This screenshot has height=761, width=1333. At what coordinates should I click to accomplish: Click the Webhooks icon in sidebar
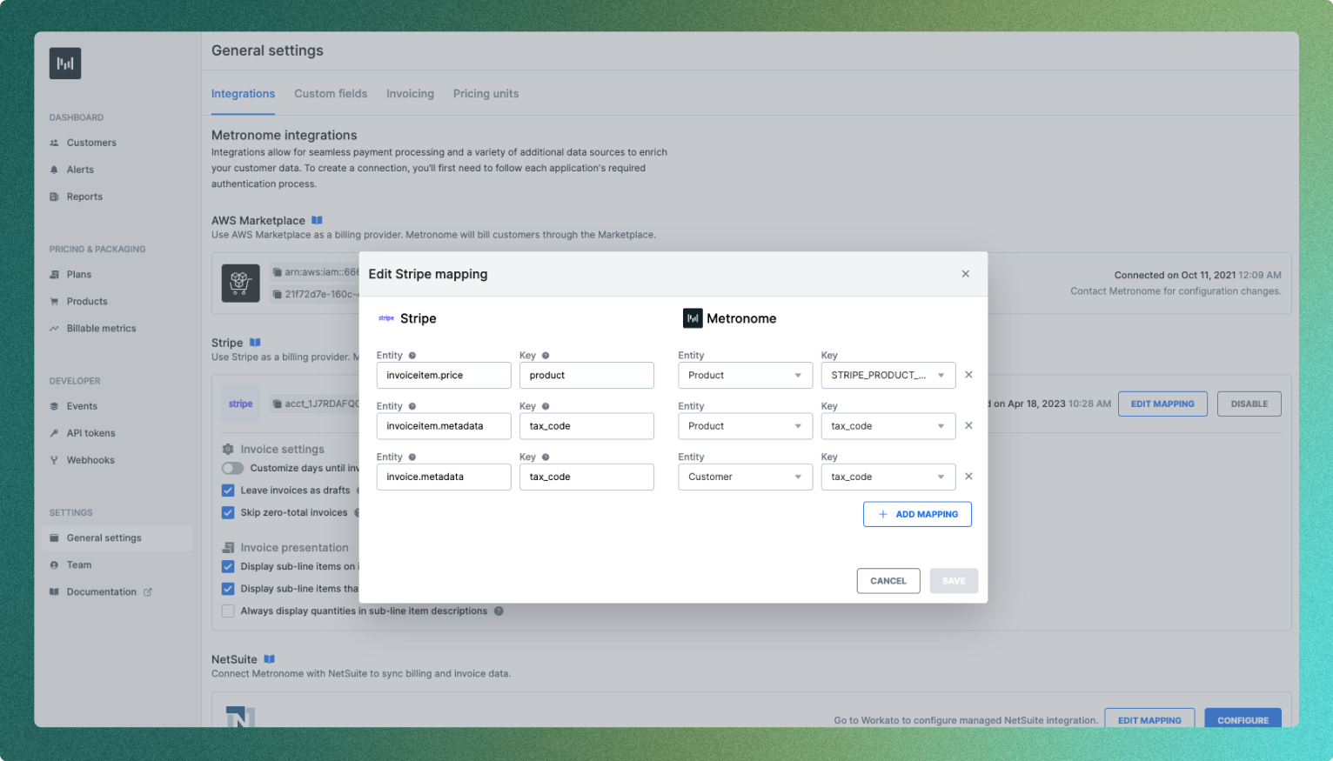54,460
